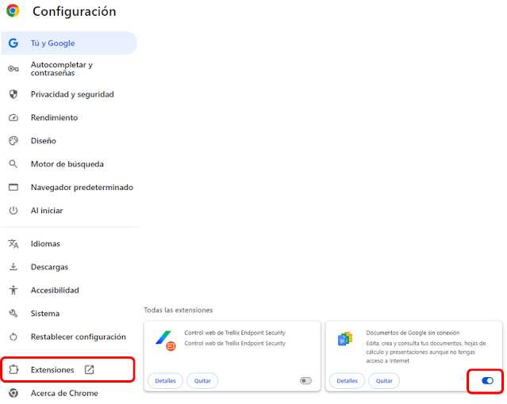Click the download arrow icon
Viewport: 507px width, 404px height.
(x=13, y=267)
